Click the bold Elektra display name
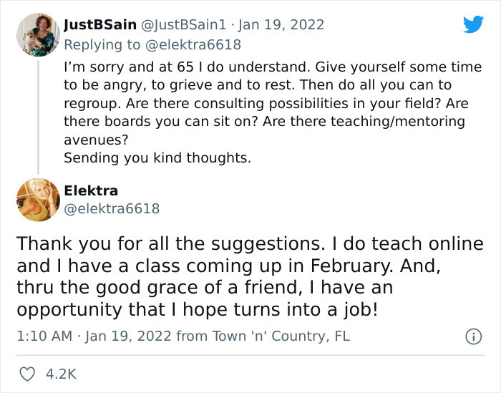Image resolution: width=501 pixels, height=393 pixels. click(89, 190)
